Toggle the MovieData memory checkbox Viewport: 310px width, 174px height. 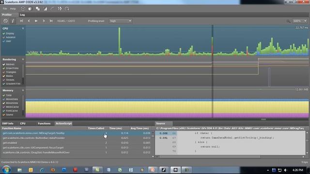4,99
